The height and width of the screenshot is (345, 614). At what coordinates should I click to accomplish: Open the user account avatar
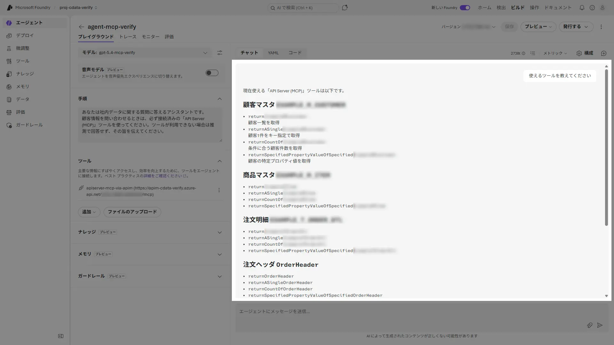tap(602, 8)
